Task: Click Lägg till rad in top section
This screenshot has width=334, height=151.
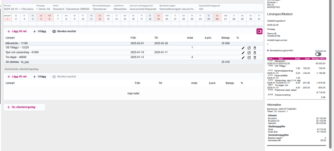Action: tap(17, 31)
